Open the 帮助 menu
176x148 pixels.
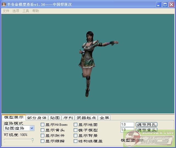35,11
